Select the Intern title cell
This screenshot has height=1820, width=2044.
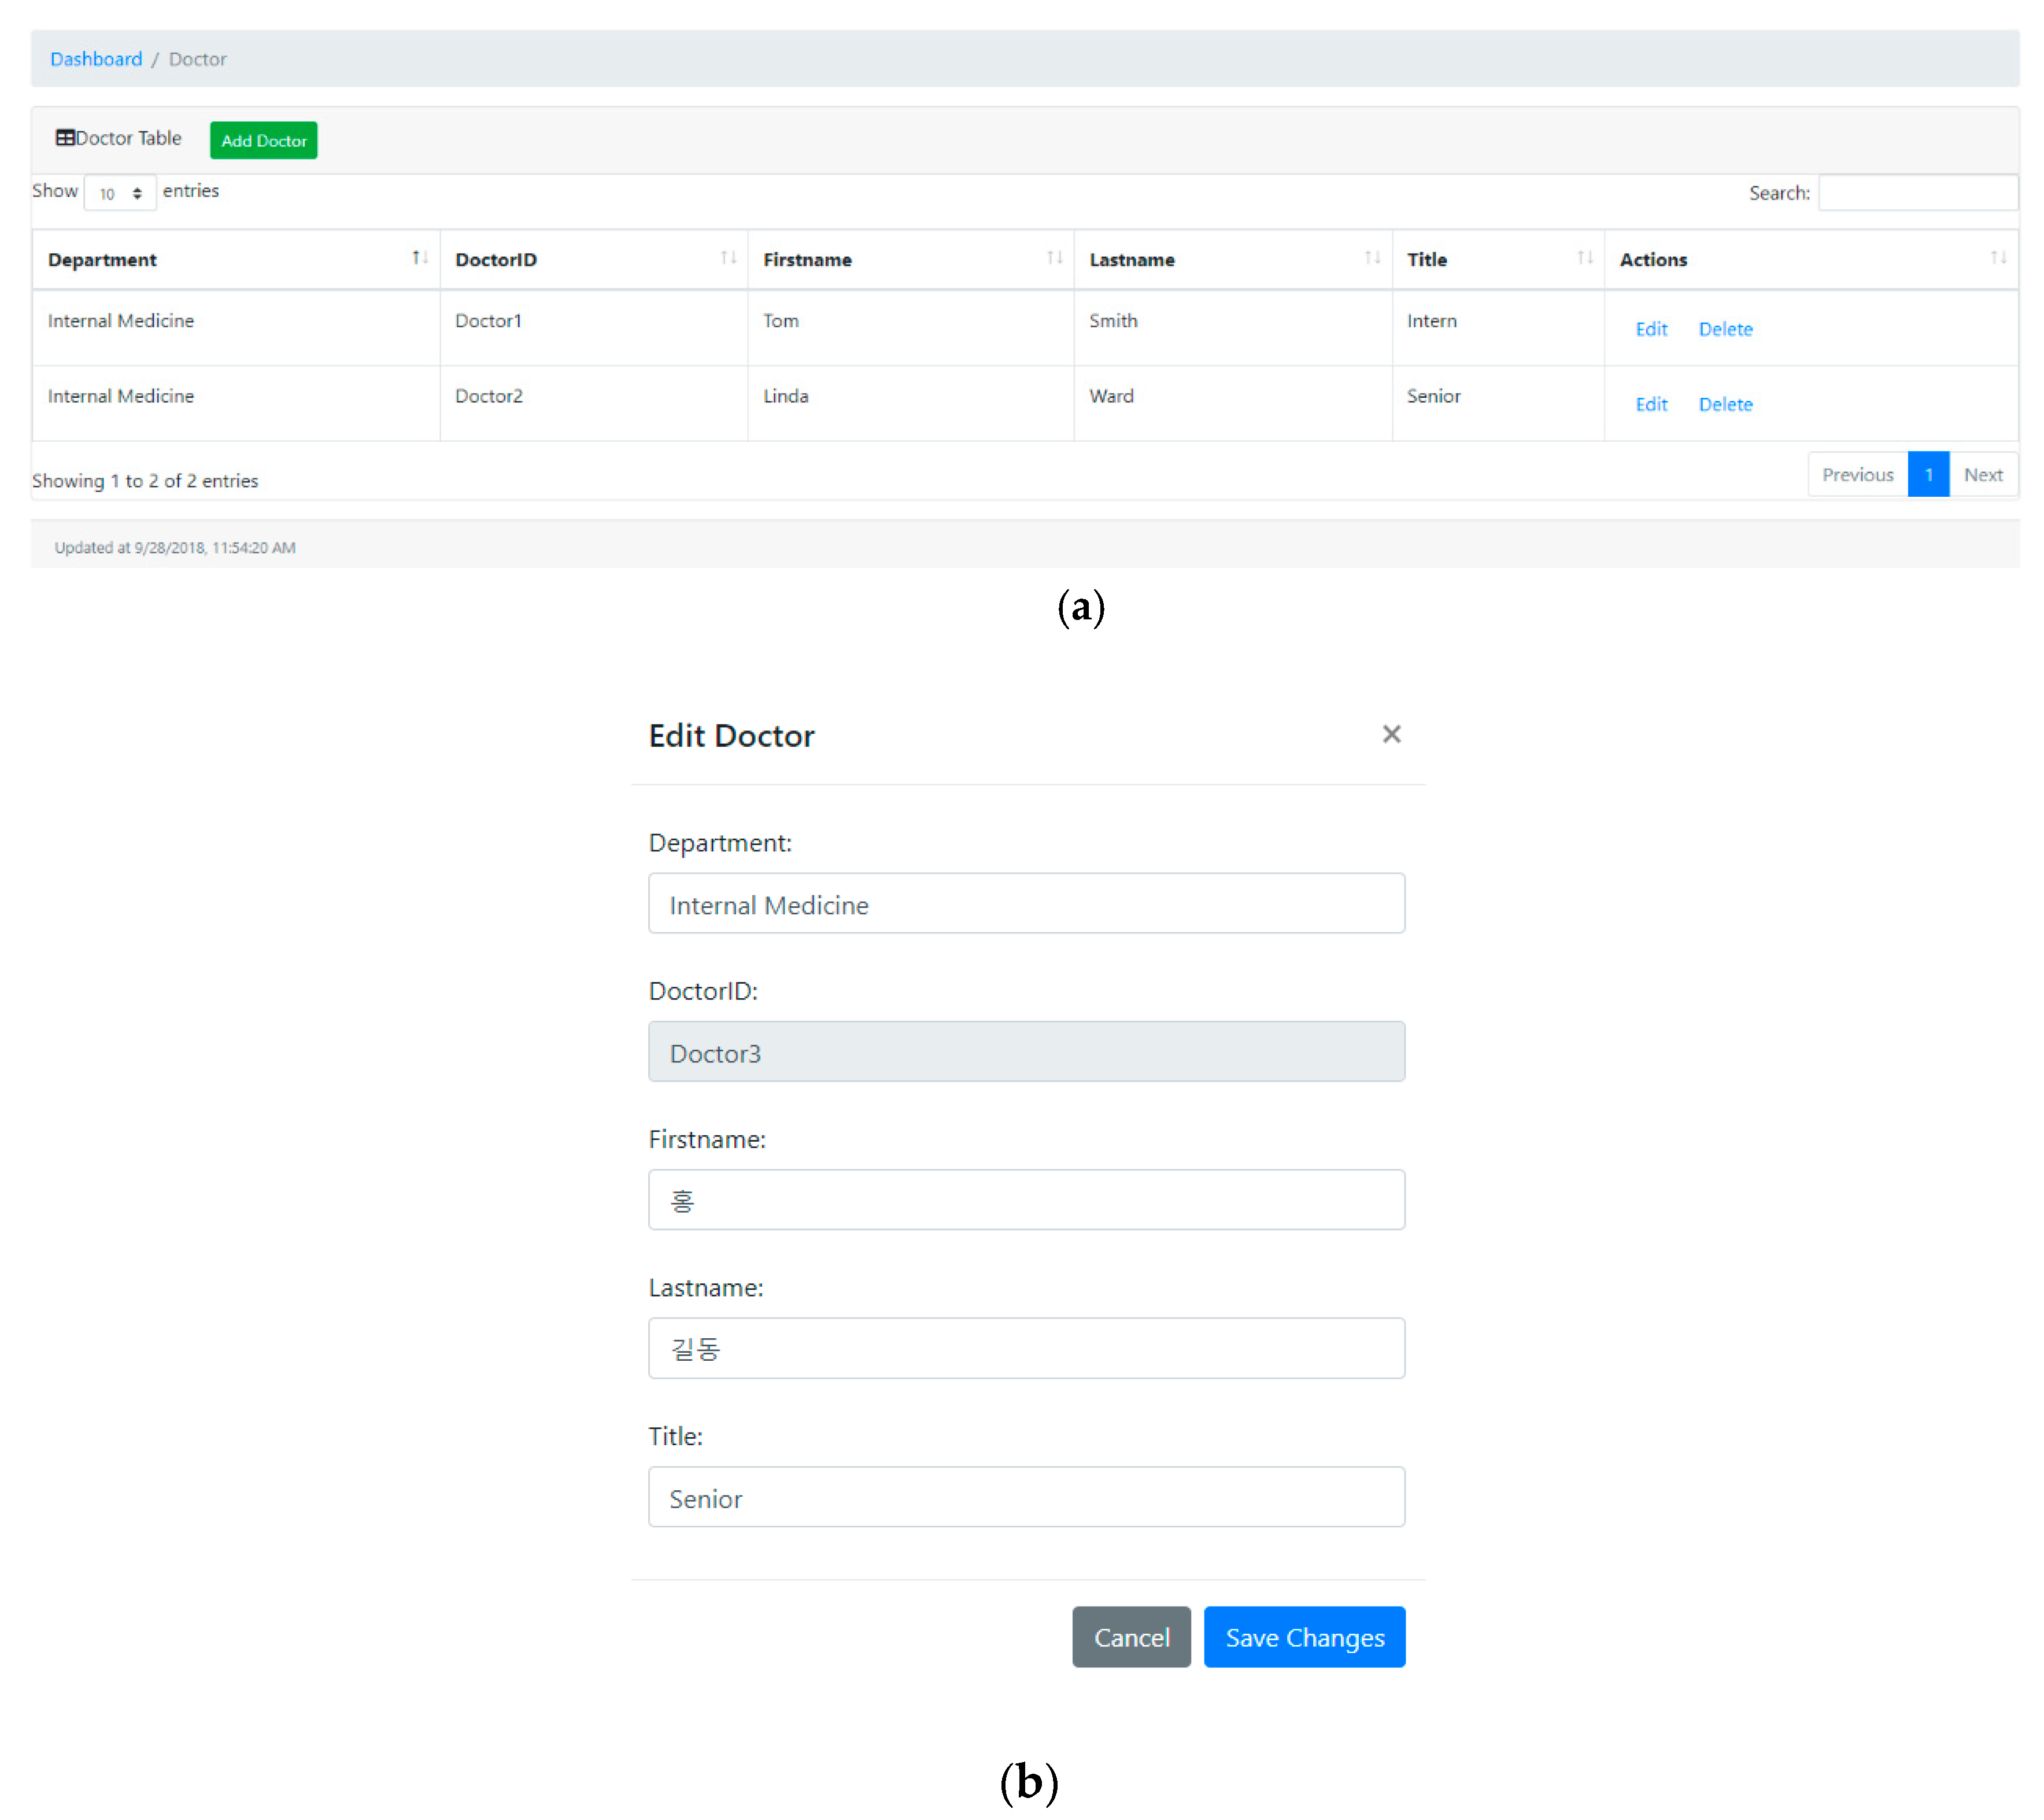pos(1498,329)
